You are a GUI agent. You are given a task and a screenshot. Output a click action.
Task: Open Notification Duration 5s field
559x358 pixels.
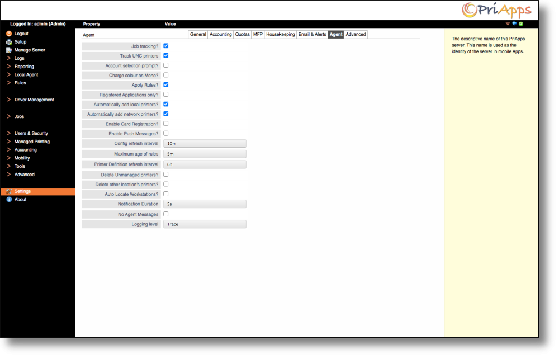tap(205, 204)
